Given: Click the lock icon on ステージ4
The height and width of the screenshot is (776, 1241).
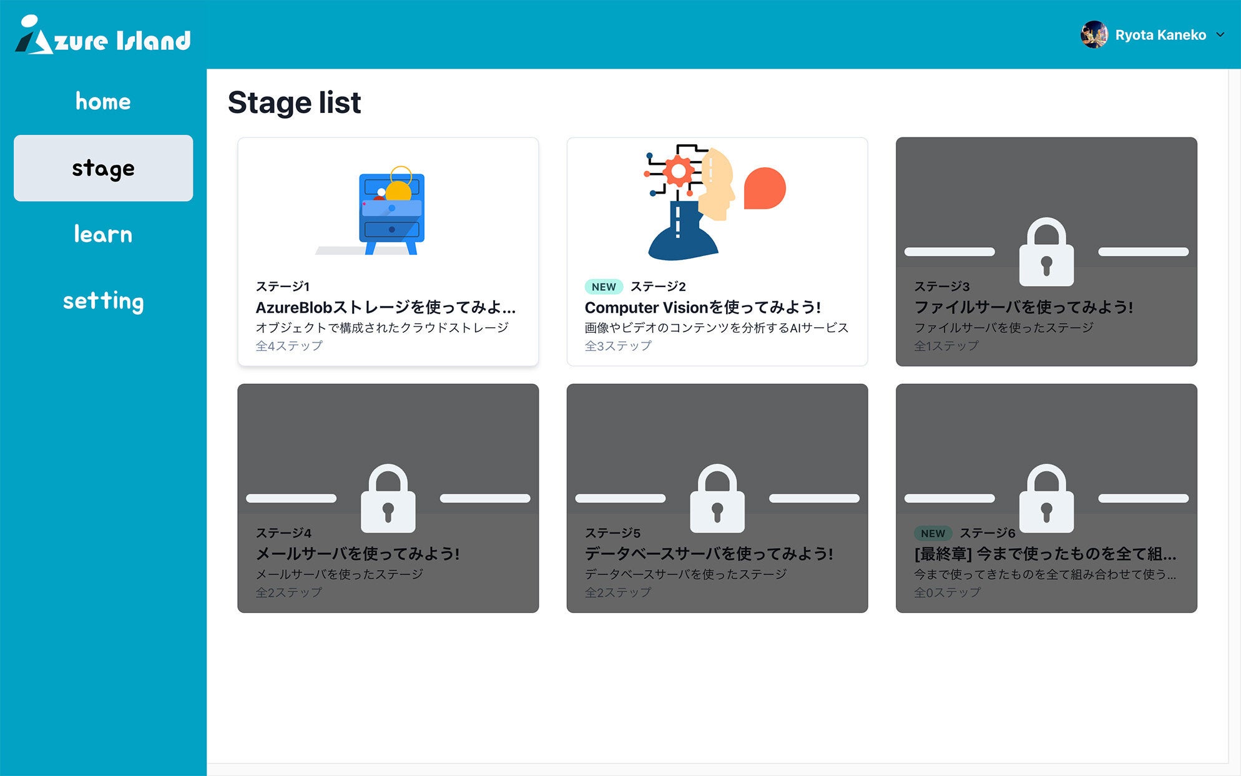Looking at the screenshot, I should [388, 498].
